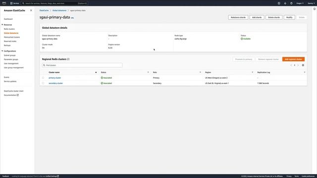The image size is (317, 178).
Task: Click the Add shards button
Action: click(x=257, y=17)
